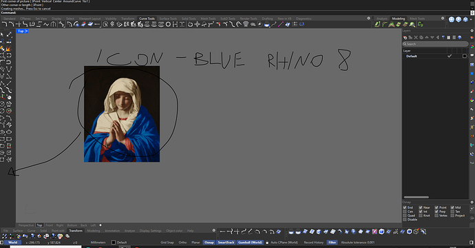Viewport: 475px width, 248px height.
Task: Enable the Cen osnap checkbox
Action: 405,211
